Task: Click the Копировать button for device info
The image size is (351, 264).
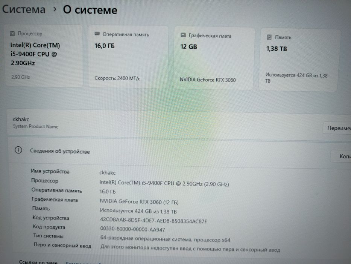Action: pos(341,156)
